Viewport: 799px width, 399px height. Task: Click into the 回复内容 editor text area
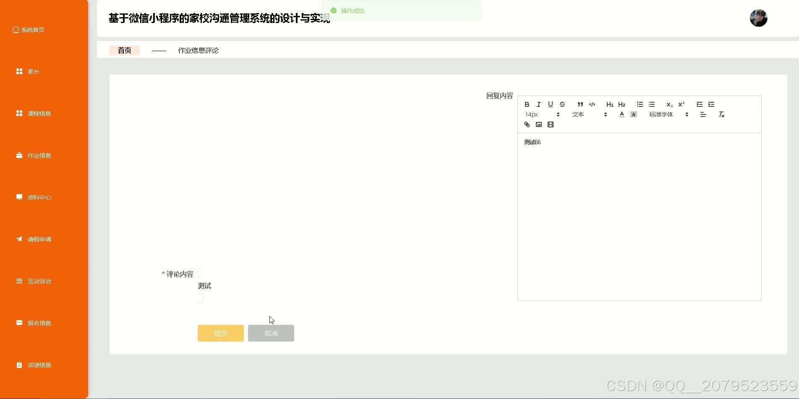(640, 217)
